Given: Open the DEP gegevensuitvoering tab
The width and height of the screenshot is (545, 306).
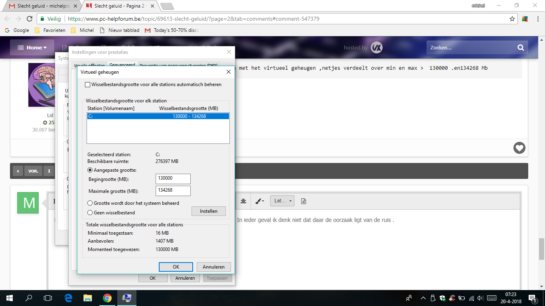Looking at the screenshot, I should tap(178, 65).
